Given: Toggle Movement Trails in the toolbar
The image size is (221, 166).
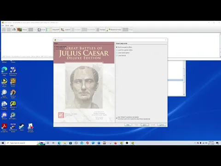Looking at the screenshot, I should [114, 30].
